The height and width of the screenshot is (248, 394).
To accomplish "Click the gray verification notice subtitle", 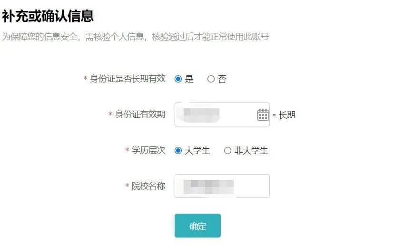I will (x=135, y=37).
